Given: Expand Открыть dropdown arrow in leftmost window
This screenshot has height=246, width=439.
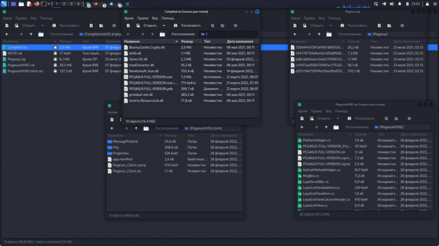Looking at the screenshot, I should (42, 26).
